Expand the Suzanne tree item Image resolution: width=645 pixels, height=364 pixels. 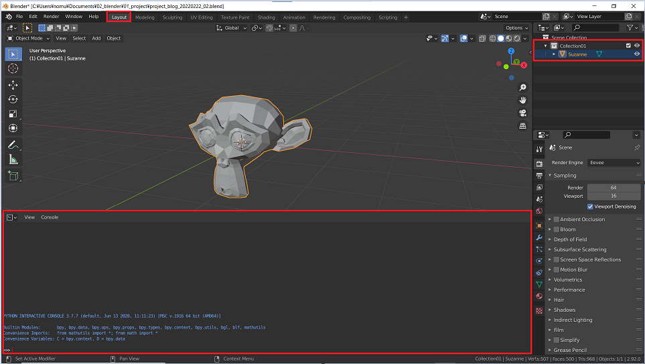[x=554, y=54]
